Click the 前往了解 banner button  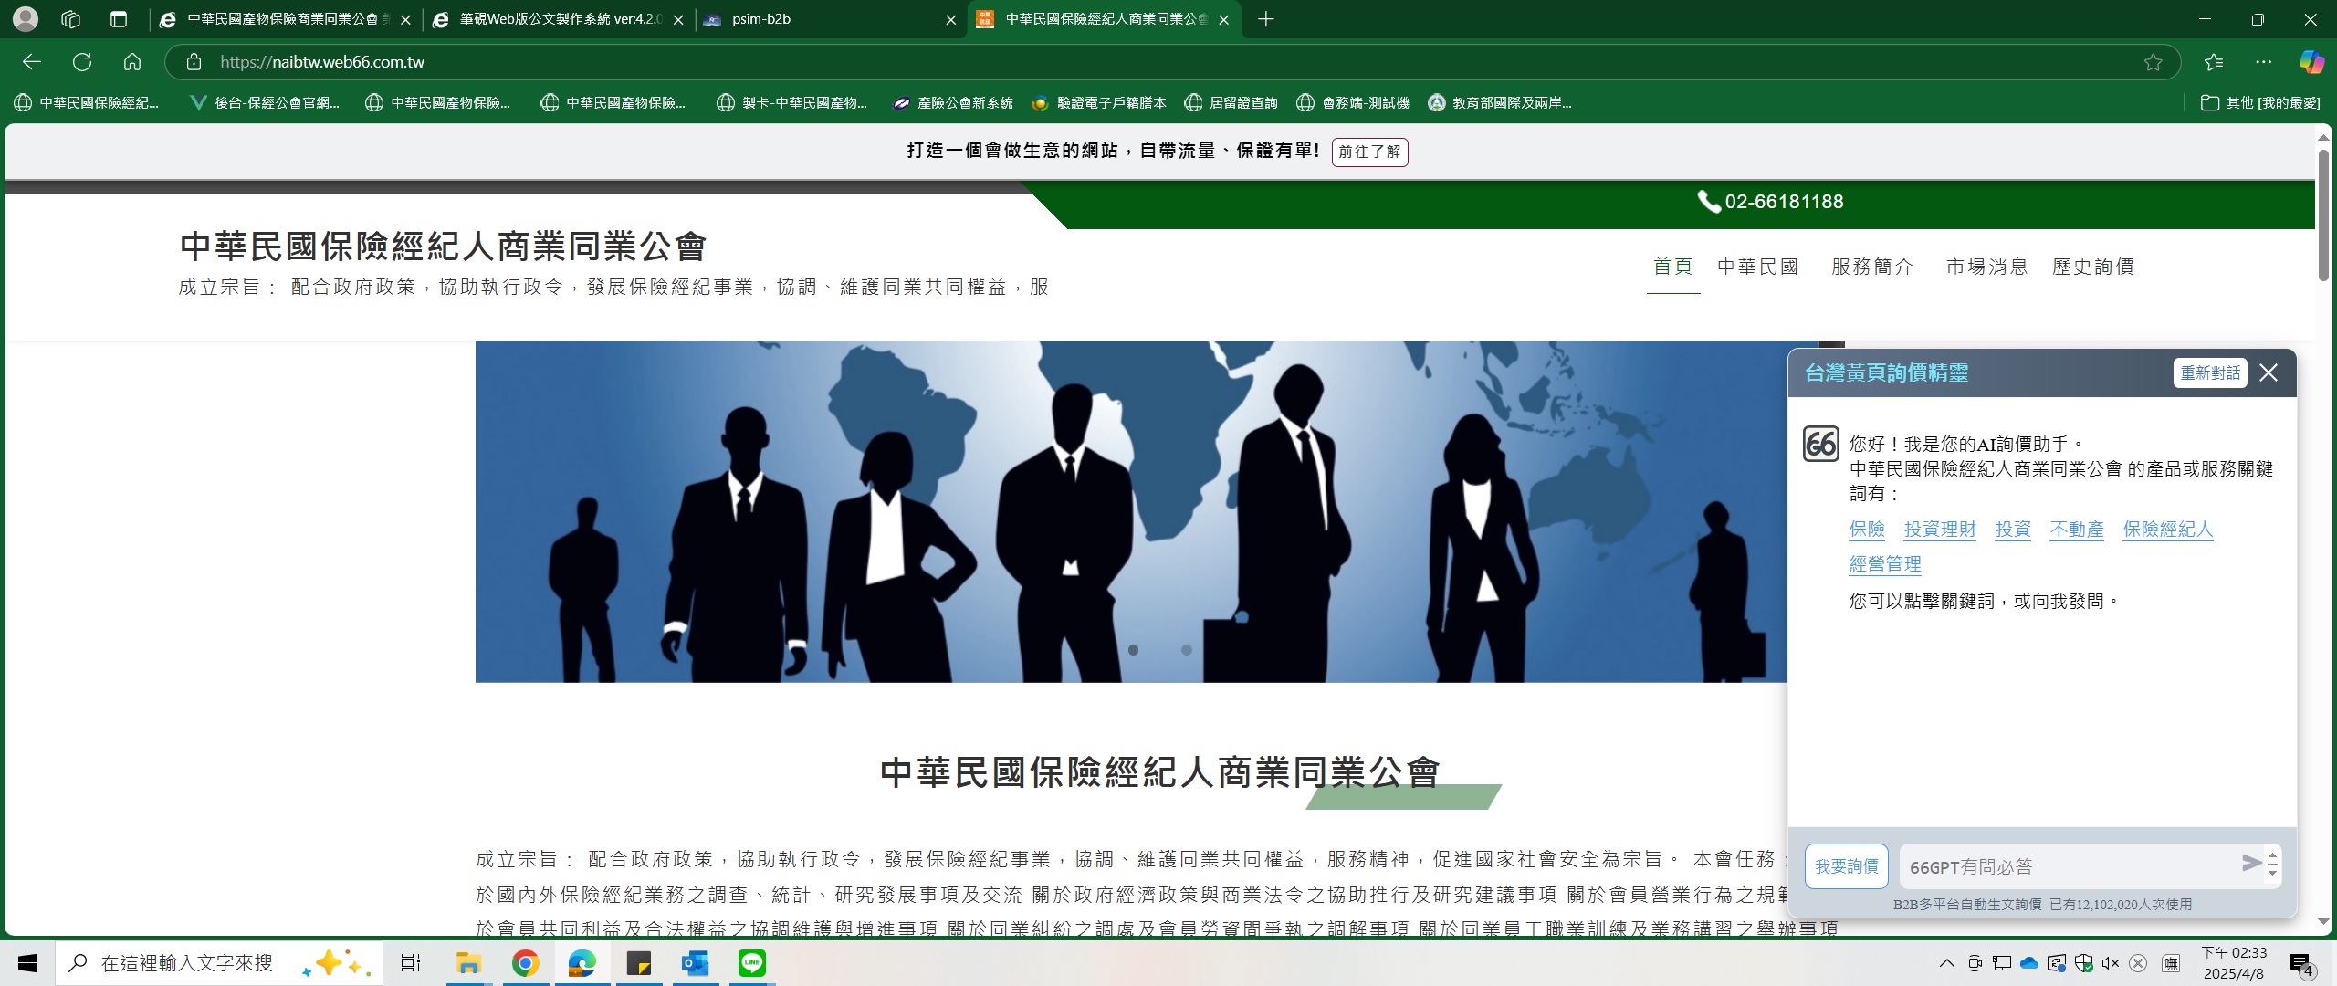tap(1369, 152)
